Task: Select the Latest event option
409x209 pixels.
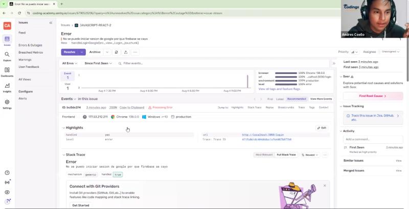Action: tap(280, 99)
